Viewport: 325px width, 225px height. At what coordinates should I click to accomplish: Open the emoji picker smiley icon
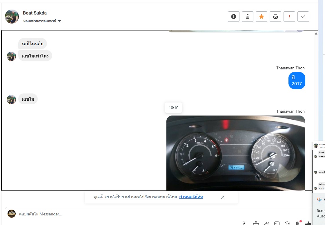tap(287, 223)
